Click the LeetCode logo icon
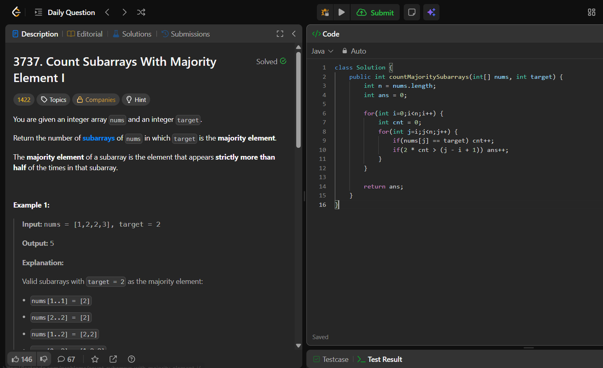The image size is (603, 368). 17,12
